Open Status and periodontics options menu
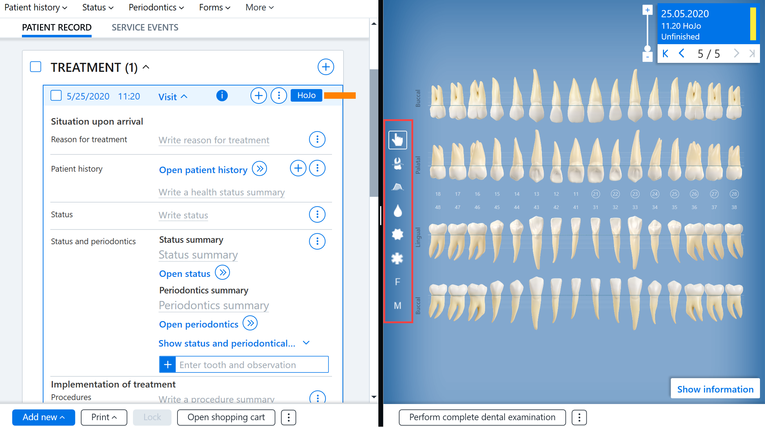765x427 pixels. point(317,241)
